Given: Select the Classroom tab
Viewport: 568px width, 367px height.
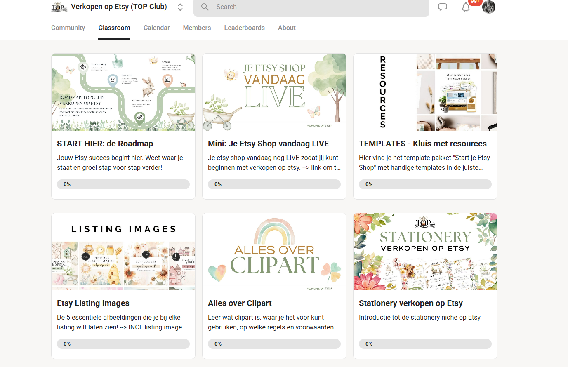Looking at the screenshot, I should click(114, 28).
